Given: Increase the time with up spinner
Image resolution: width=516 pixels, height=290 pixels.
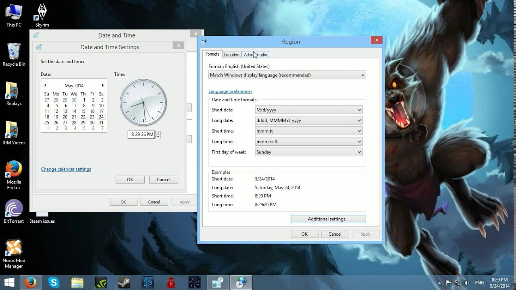Looking at the screenshot, I should [x=158, y=133].
